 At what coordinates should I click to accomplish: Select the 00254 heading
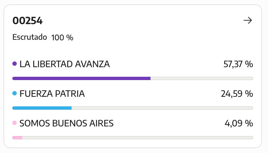click(x=27, y=21)
